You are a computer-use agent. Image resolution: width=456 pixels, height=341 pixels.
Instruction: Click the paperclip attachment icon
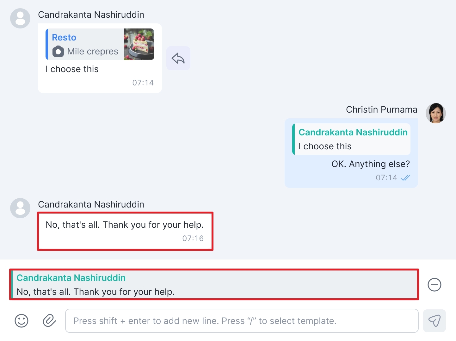[49, 321]
